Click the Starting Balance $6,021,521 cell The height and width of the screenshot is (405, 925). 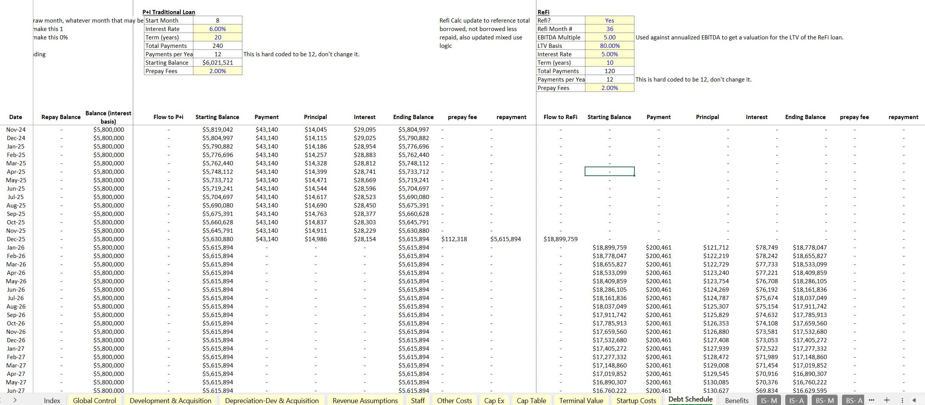coord(217,62)
